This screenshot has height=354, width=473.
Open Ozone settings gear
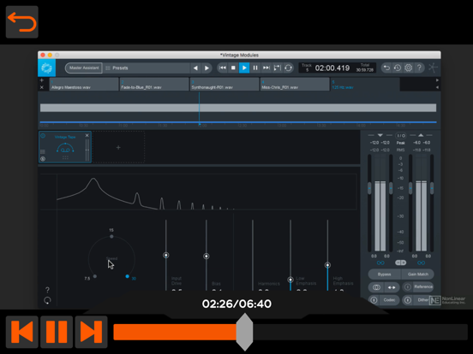pos(408,68)
